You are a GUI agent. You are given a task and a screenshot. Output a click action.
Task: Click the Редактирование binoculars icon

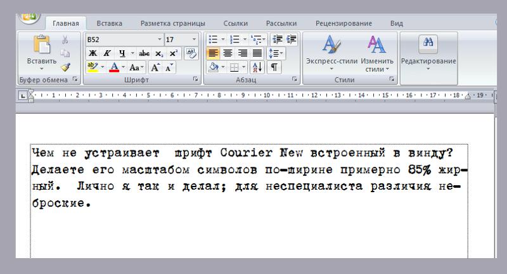tap(428, 43)
